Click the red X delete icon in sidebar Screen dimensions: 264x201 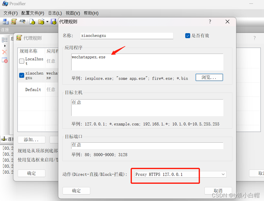(5, 52)
